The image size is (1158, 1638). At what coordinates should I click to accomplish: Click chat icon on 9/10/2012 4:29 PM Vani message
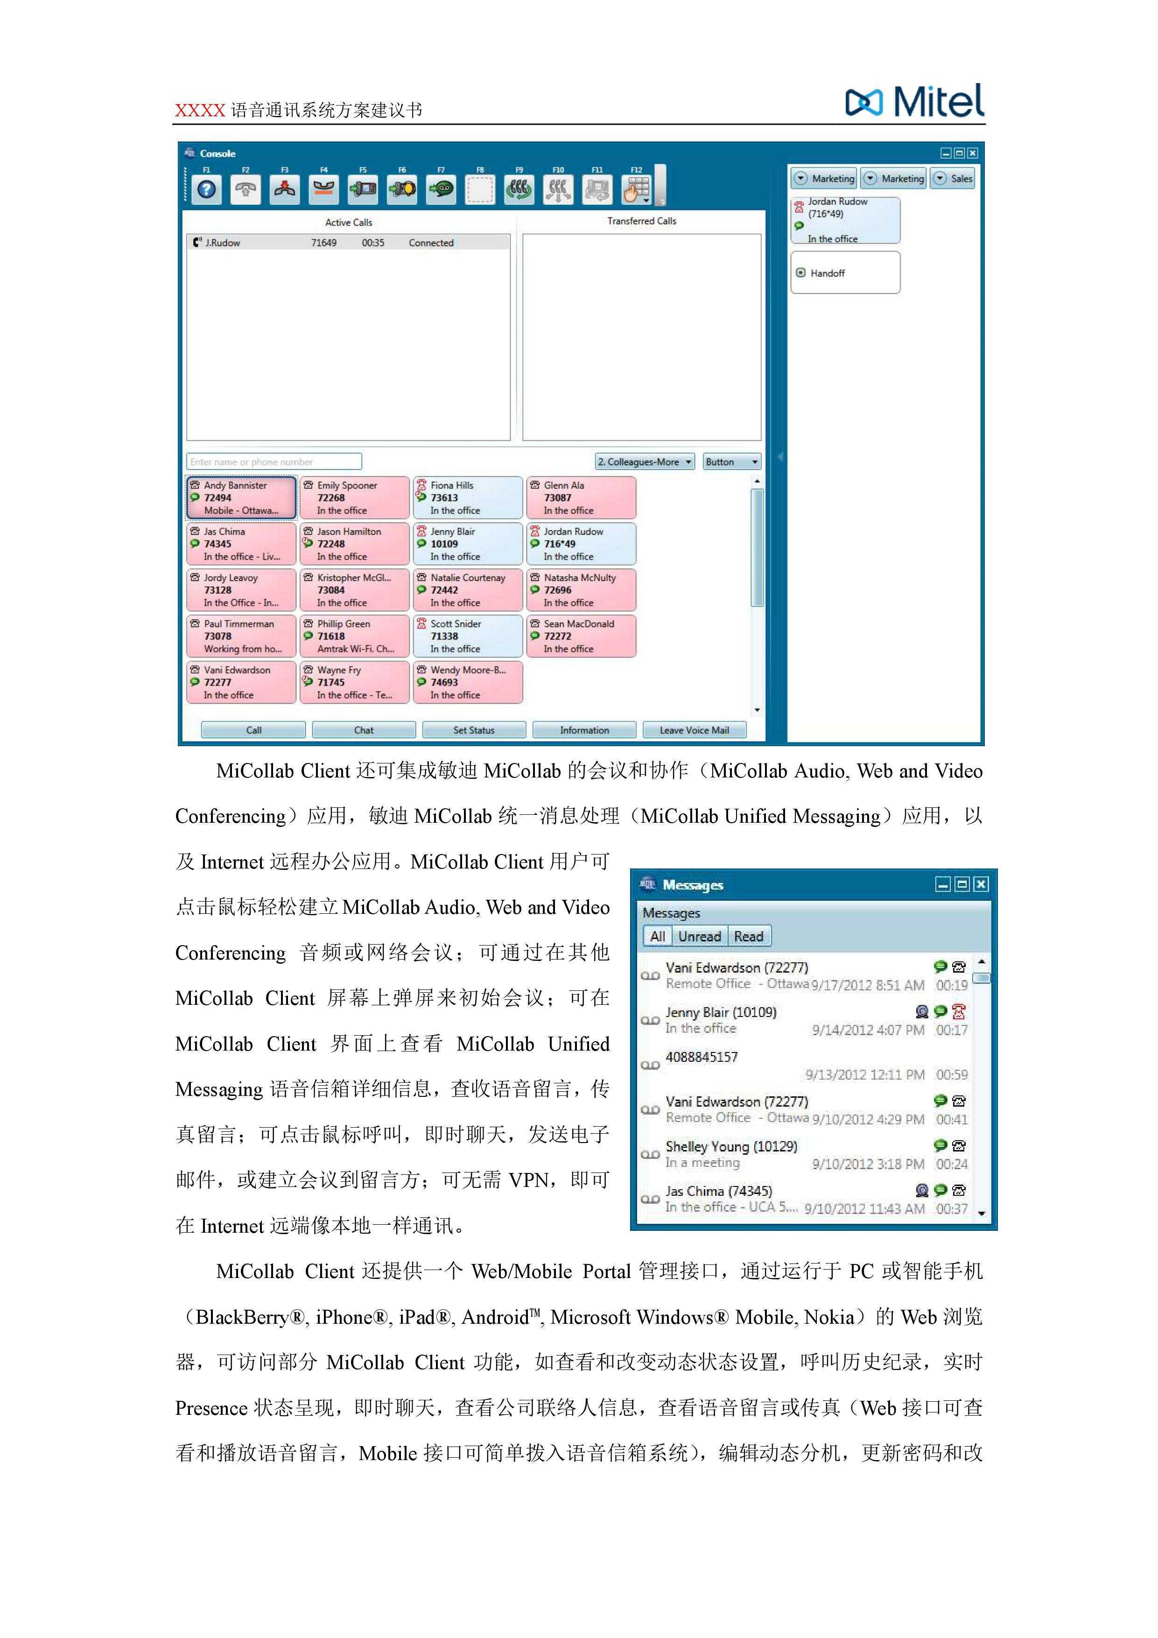coord(940,1101)
